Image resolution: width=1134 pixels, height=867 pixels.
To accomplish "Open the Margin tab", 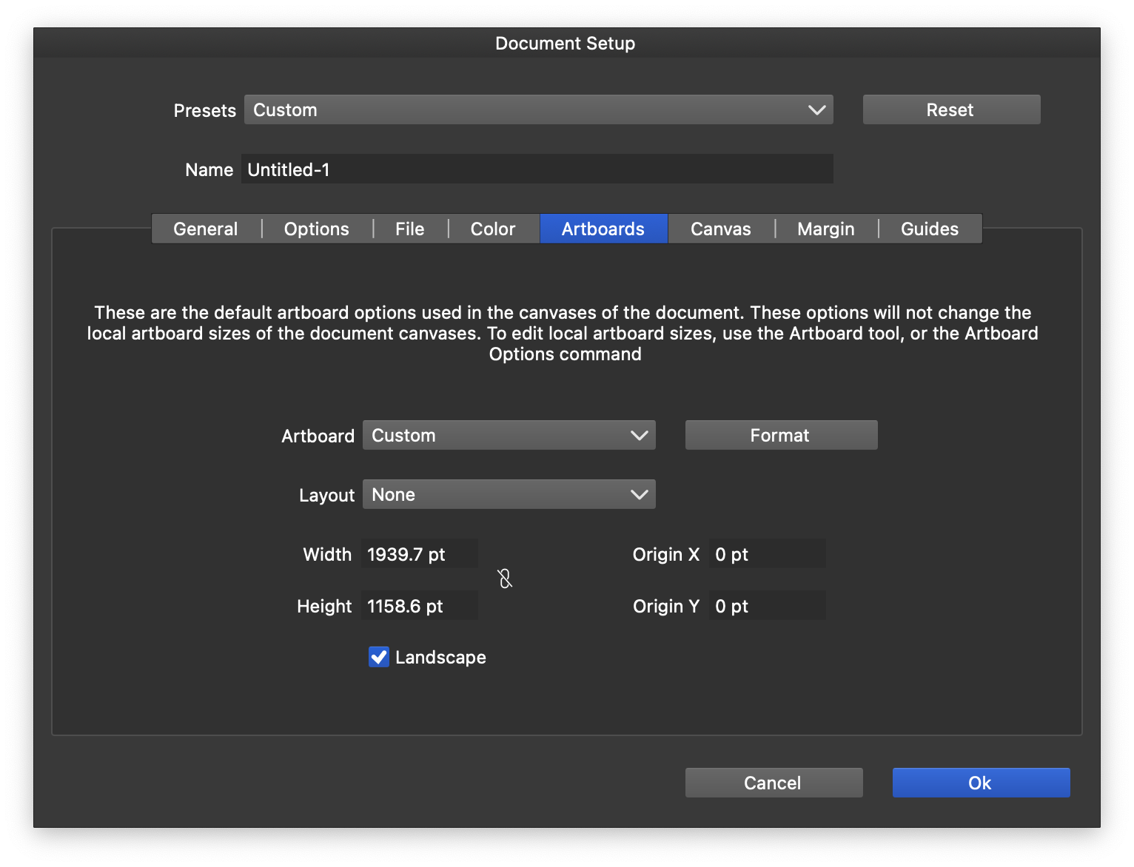I will pos(825,229).
